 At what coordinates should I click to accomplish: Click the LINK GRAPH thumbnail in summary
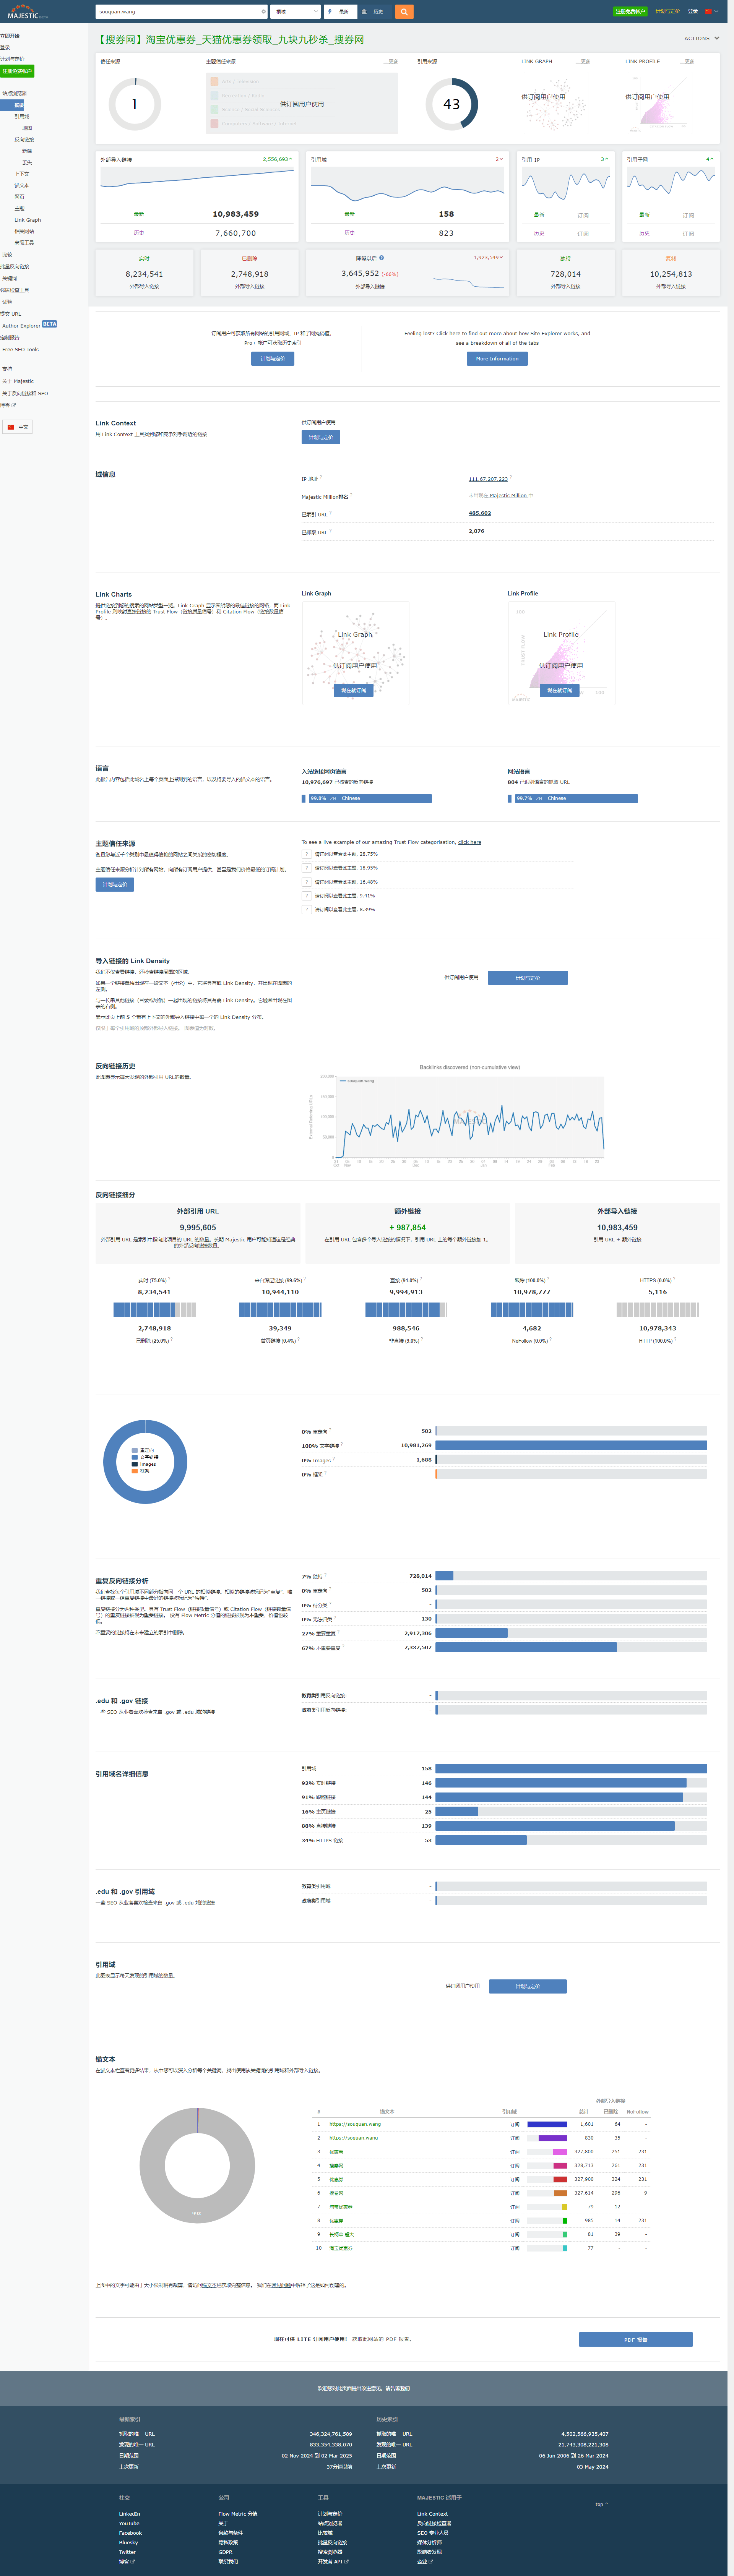555,103
